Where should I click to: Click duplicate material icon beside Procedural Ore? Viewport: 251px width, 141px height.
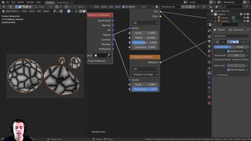pos(190,7)
